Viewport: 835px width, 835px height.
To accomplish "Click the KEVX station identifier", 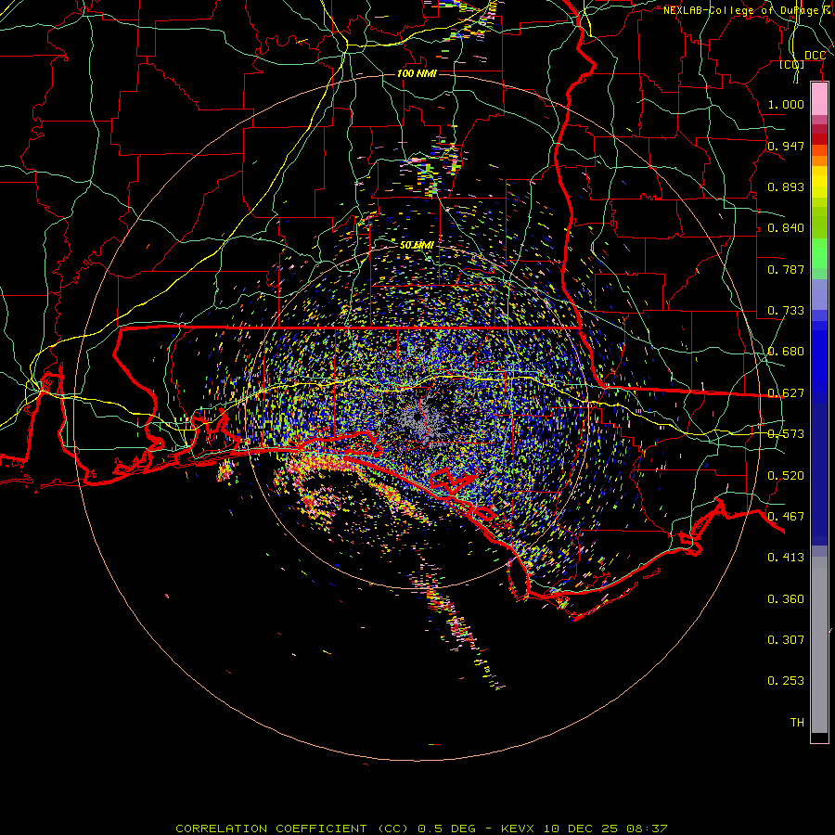I will tap(517, 829).
